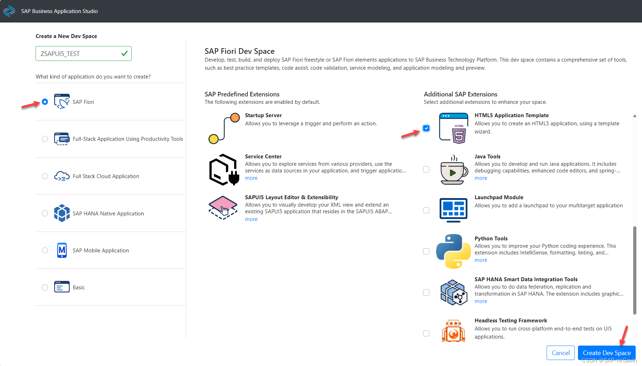Click the 'Additional SAP Extensions' heading

click(x=460, y=94)
